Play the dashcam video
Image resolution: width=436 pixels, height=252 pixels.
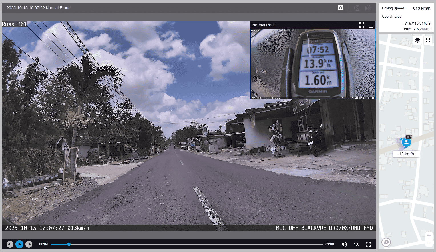click(x=19, y=244)
